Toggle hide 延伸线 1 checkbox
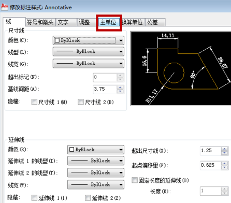The image size is (231, 203). coord(34,198)
